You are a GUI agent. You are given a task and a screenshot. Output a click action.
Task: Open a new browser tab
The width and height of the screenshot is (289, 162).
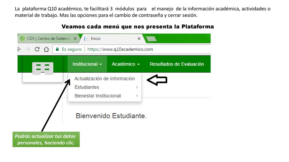tap(151, 39)
